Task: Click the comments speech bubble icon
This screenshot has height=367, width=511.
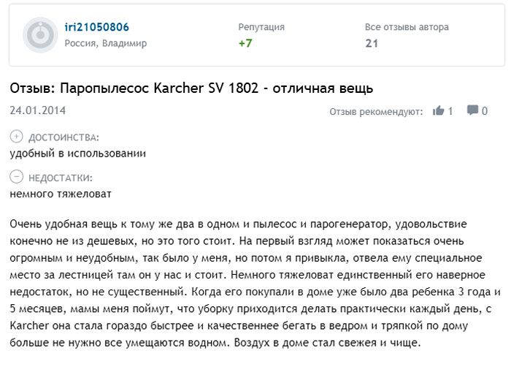Action: (473, 111)
